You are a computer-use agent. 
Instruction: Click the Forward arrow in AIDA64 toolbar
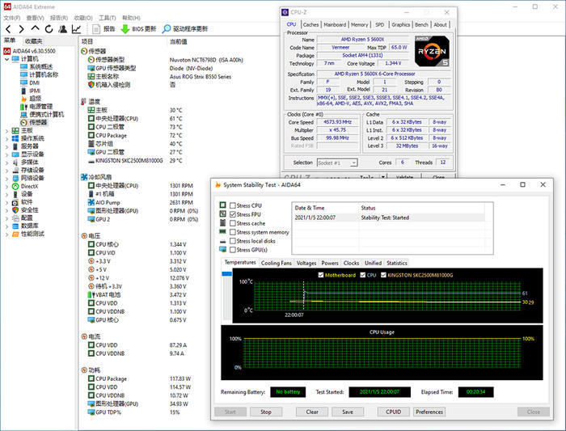[x=22, y=29]
